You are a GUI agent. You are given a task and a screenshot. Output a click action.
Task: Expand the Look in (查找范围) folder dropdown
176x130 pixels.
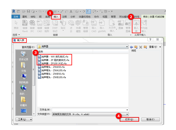pyautogui.click(x=127, y=47)
